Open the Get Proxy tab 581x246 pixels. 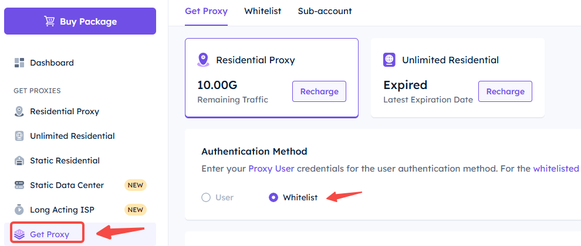pos(207,11)
